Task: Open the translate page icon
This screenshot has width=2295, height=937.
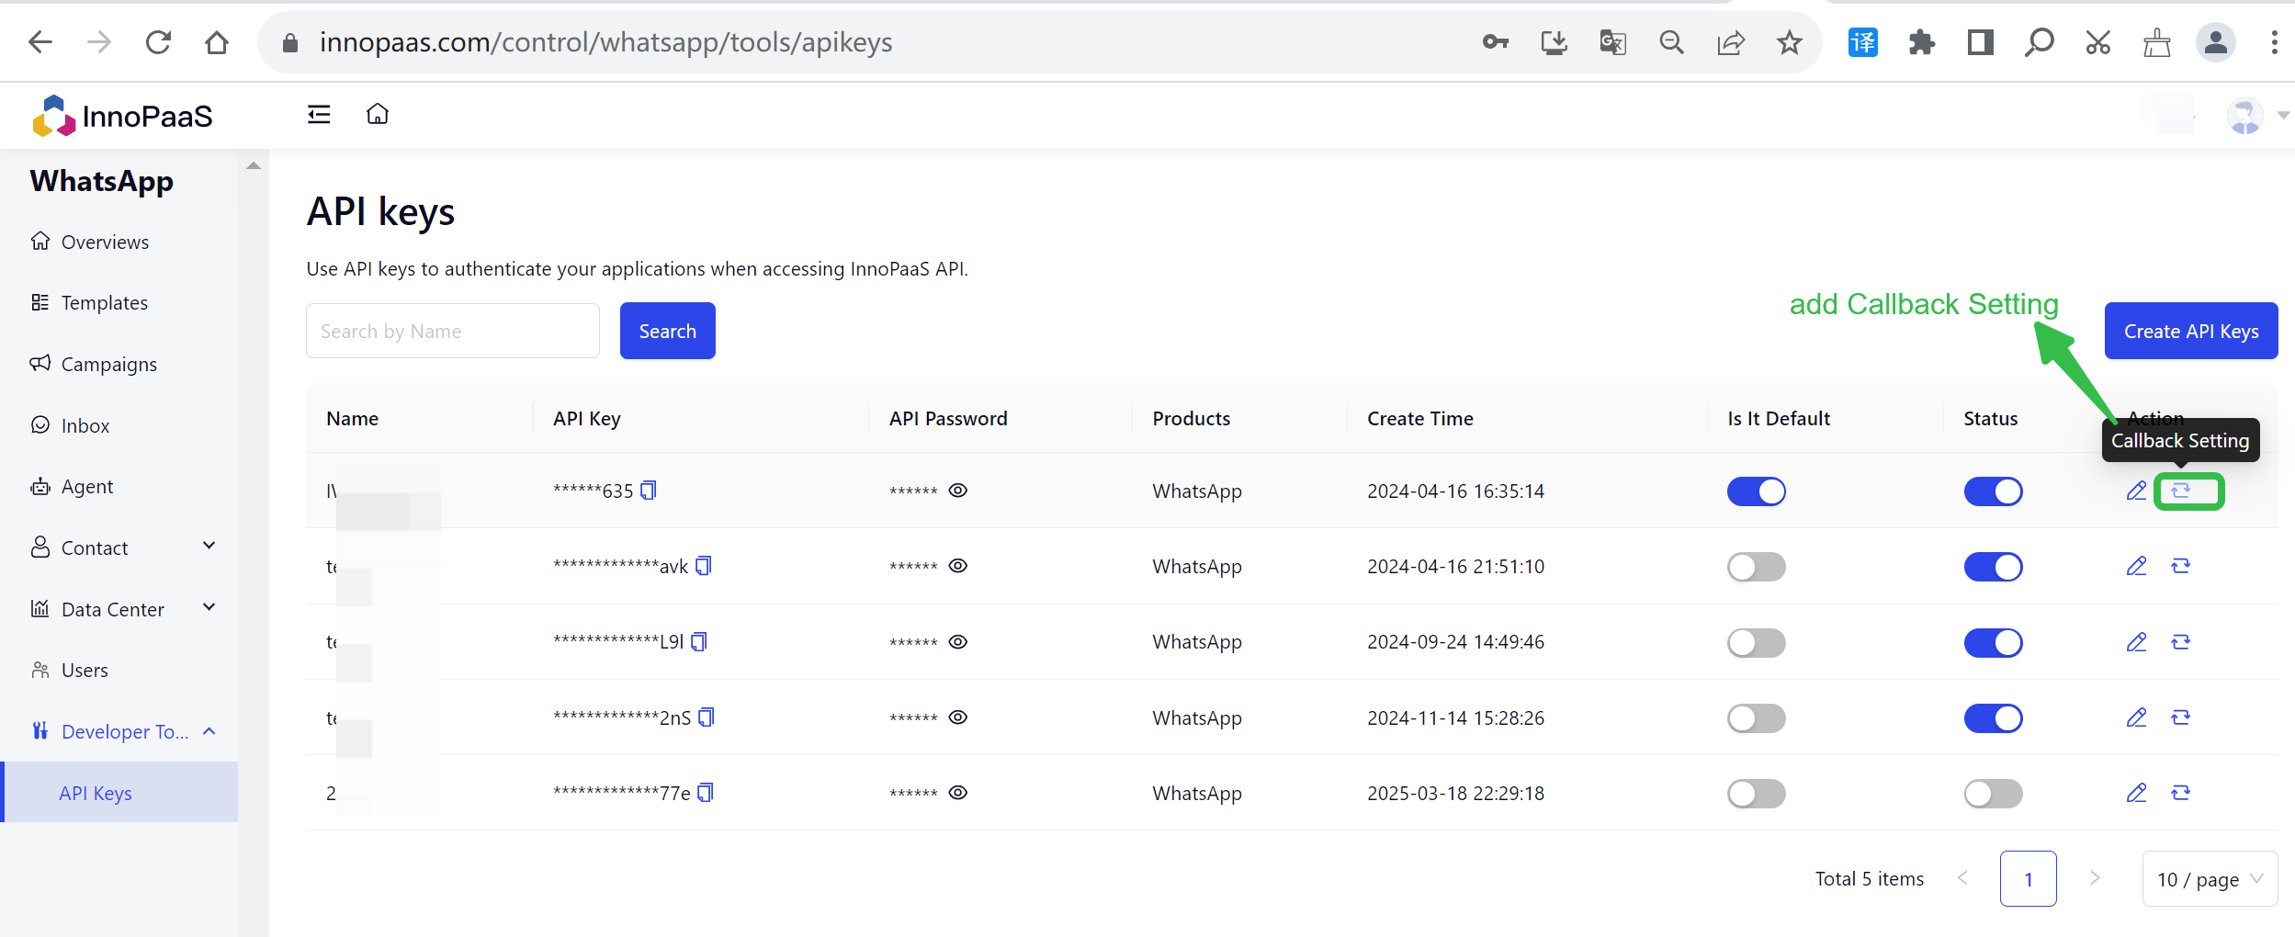Action: 1613,42
